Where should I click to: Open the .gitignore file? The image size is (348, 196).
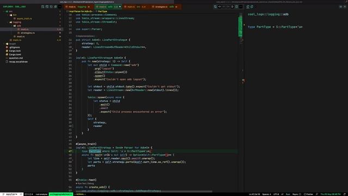(15, 47)
